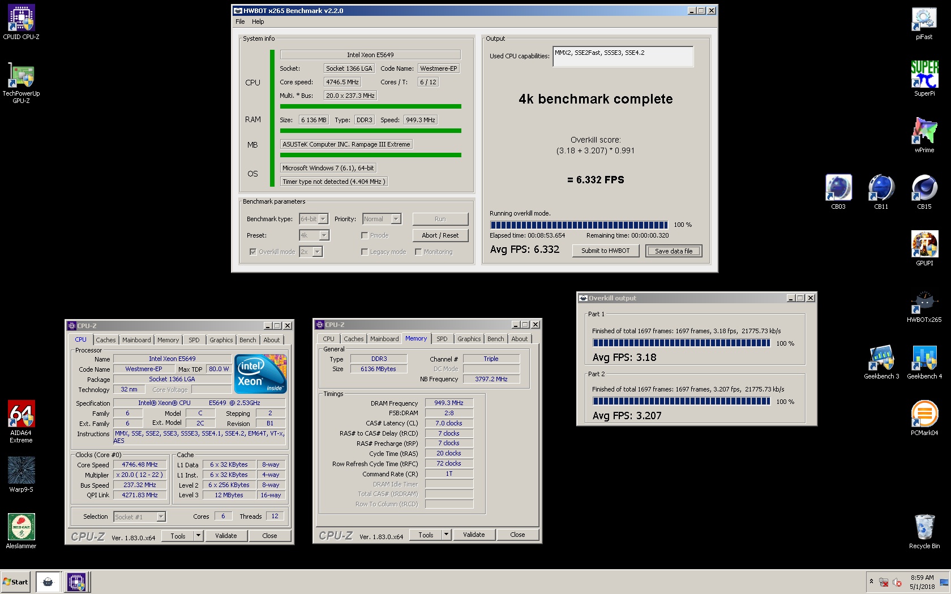Open CPUID CPU-Z desktop shortcut
This screenshot has height=594, width=951.
[21, 22]
